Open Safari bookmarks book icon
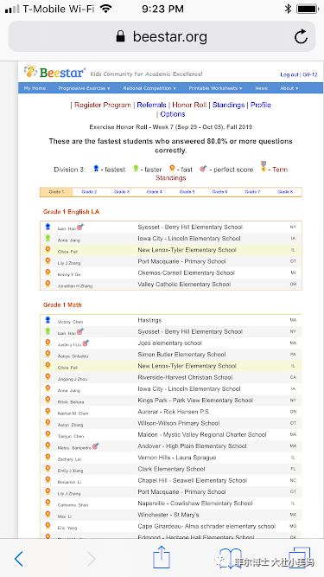The height and width of the screenshot is (577, 324). pos(231,559)
